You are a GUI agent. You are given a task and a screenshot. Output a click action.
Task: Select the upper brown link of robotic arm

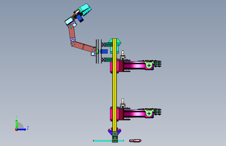72,31
